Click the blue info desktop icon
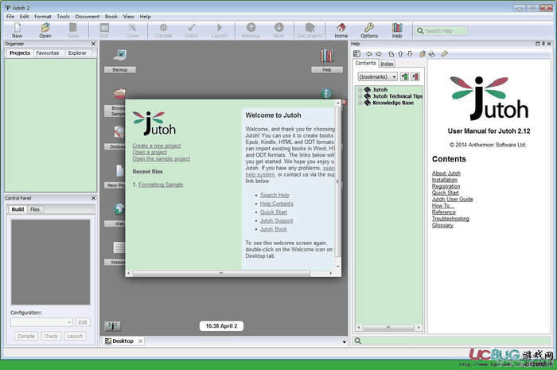This screenshot has height=370, width=557. (x=326, y=93)
